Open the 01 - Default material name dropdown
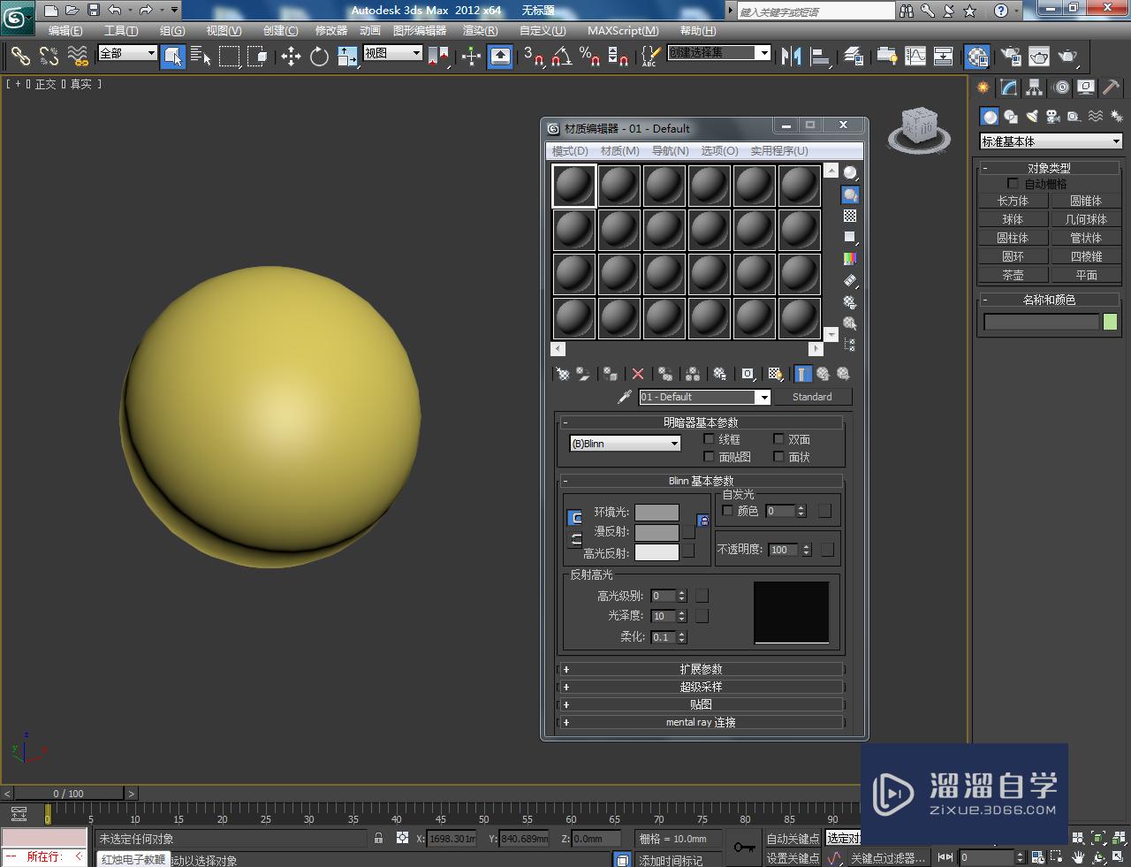 click(x=704, y=397)
